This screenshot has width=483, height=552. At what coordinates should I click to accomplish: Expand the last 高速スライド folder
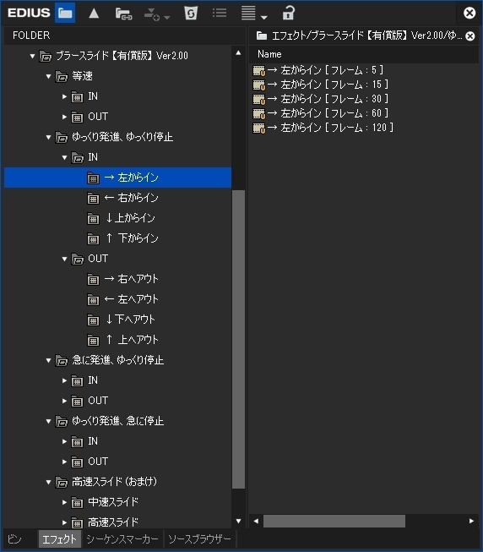64,522
